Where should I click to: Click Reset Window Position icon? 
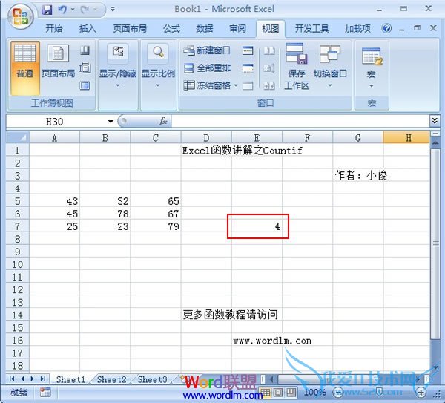[269, 85]
